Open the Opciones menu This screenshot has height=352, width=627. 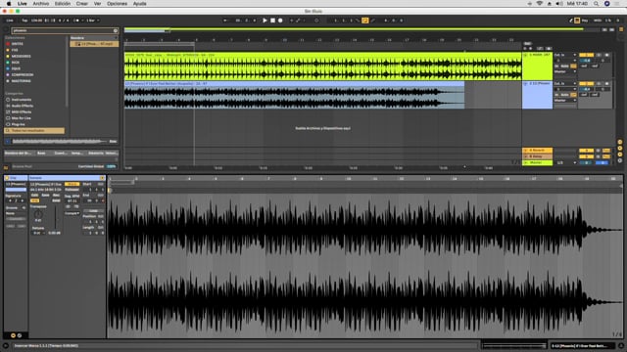117,4
